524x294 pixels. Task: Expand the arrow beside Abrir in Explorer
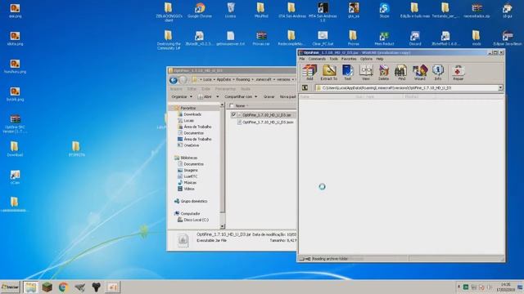click(218, 96)
